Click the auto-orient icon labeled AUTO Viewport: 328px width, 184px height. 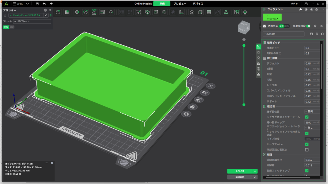pos(94,12)
